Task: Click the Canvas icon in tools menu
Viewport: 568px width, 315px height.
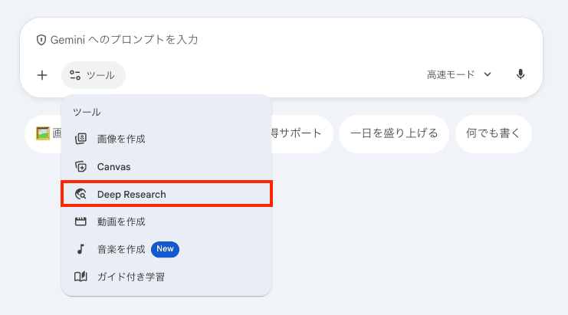Action: click(80, 166)
